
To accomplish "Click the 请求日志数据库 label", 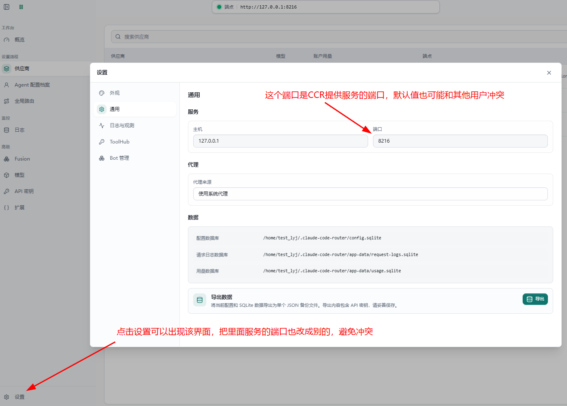I will coord(212,255).
